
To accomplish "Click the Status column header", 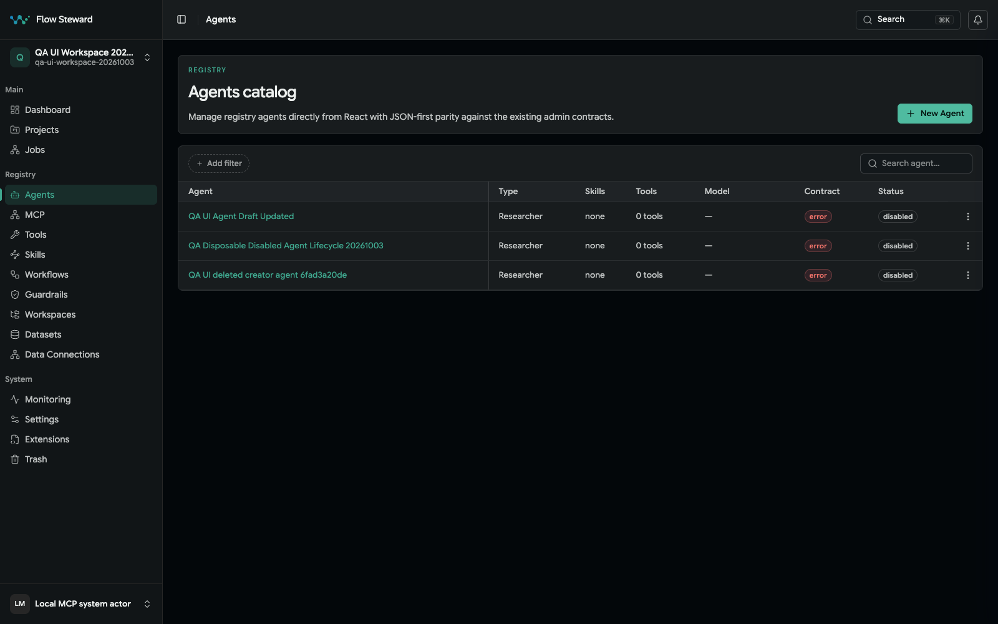I will tap(891, 192).
